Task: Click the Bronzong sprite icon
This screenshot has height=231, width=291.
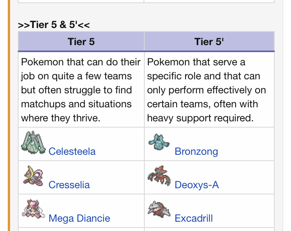Action: (159, 142)
